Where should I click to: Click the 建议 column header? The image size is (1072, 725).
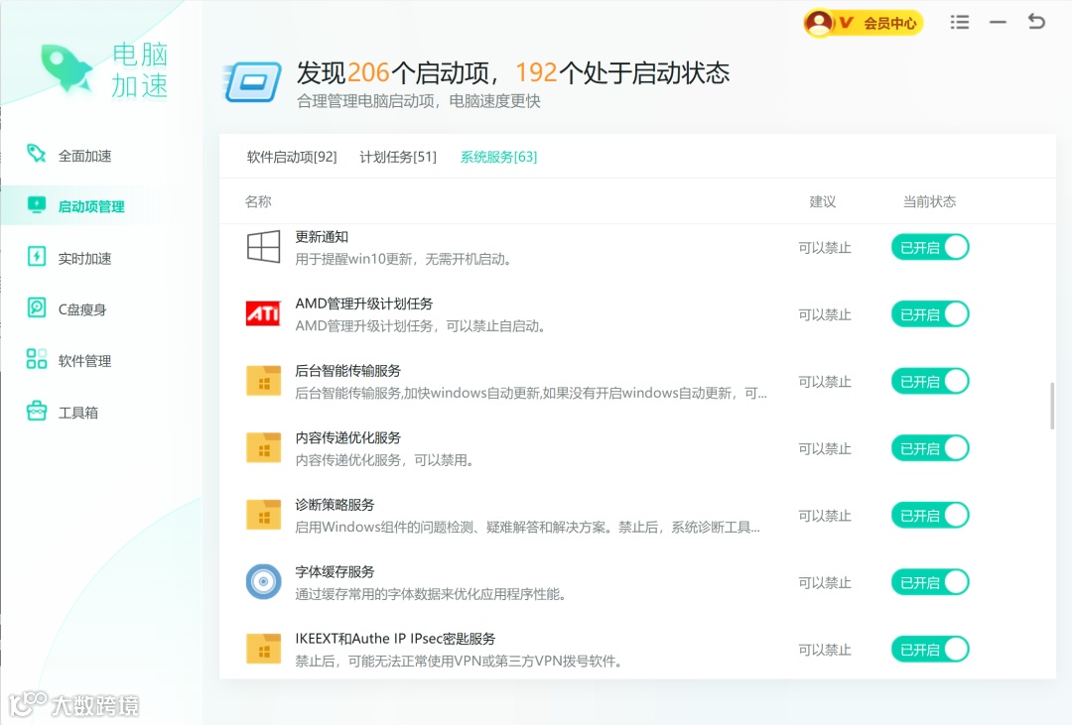823,201
